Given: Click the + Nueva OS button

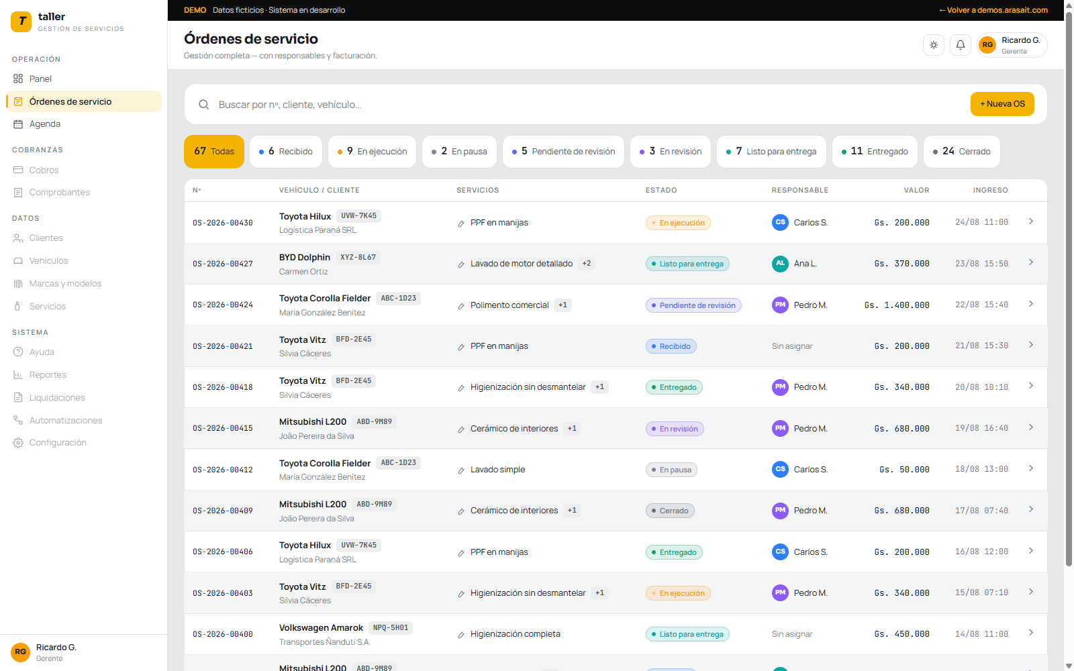Looking at the screenshot, I should click(x=1002, y=104).
